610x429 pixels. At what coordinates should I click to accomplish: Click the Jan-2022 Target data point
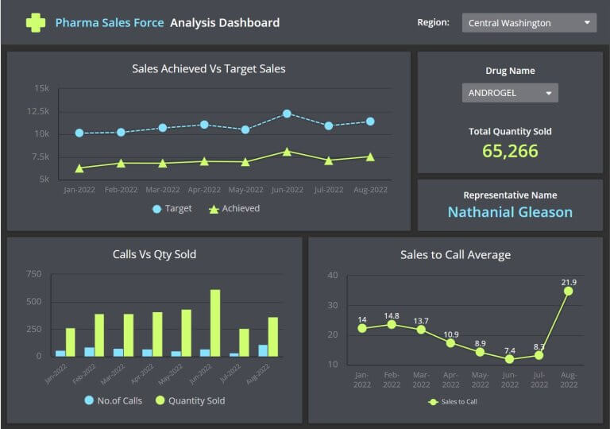coord(79,133)
